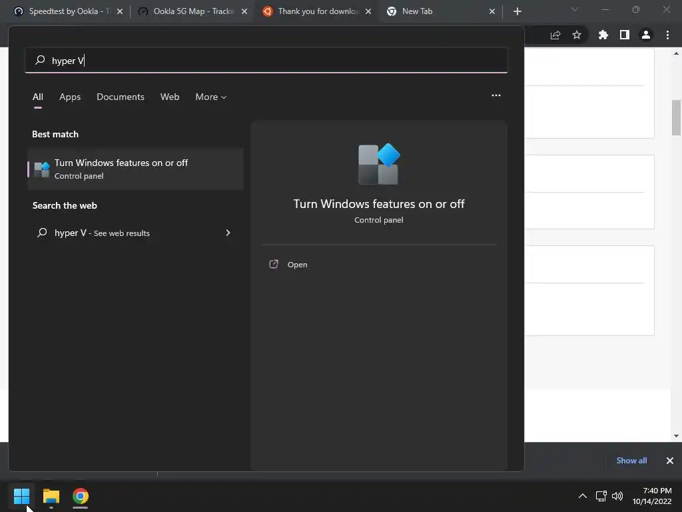Click scrollbar up arrow in Chrome

click(x=677, y=53)
